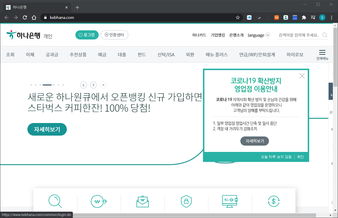338x218 pixels.
Task: Reload the page
Action: coord(25,17)
